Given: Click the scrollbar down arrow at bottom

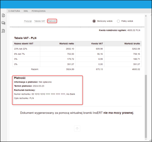Looking at the screenshot, I should point(146,139).
